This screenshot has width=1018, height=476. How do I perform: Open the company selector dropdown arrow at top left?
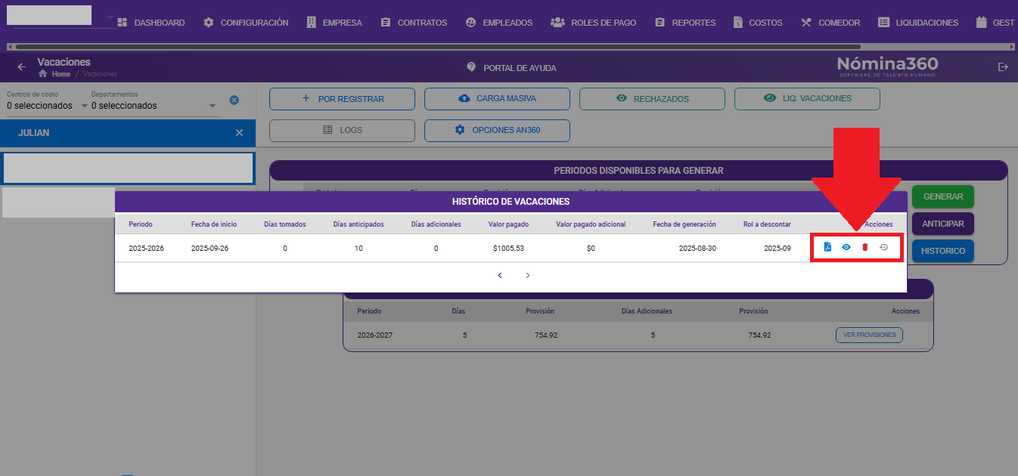pos(110,17)
